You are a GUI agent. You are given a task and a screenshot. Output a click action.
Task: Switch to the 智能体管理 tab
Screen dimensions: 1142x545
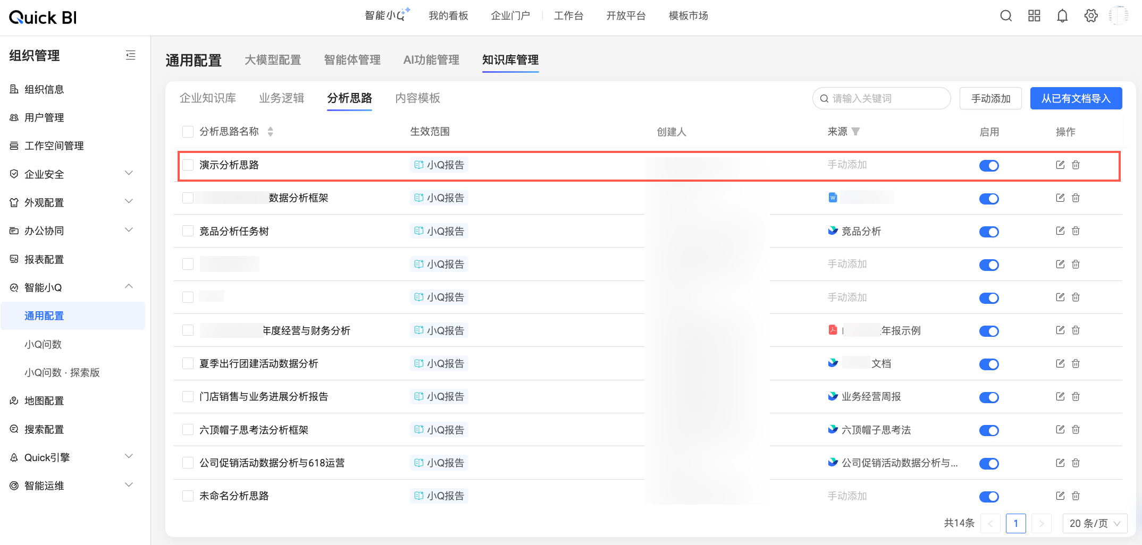352,60
